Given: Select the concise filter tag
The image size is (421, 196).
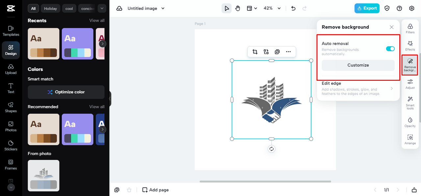Looking at the screenshot, I should [87, 9].
